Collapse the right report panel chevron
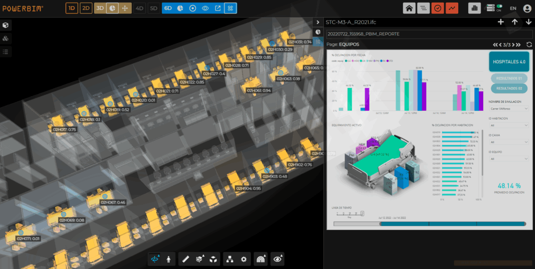The height and width of the screenshot is (269, 535). 317,22
